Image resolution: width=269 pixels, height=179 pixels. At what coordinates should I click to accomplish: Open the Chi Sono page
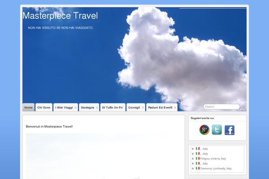coord(44,107)
